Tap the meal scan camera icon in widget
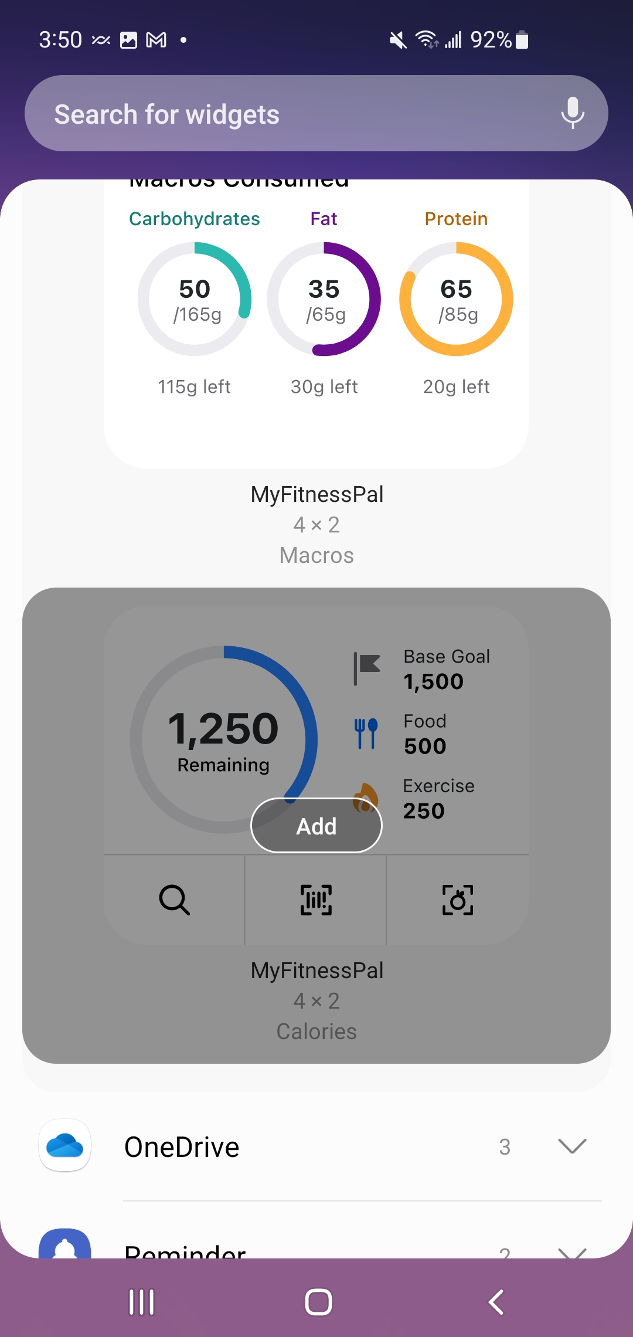The width and height of the screenshot is (633, 1337). point(458,900)
